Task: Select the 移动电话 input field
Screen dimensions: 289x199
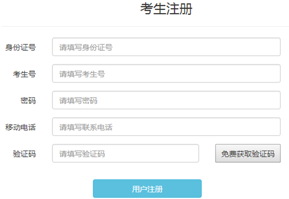Action: (187, 127)
